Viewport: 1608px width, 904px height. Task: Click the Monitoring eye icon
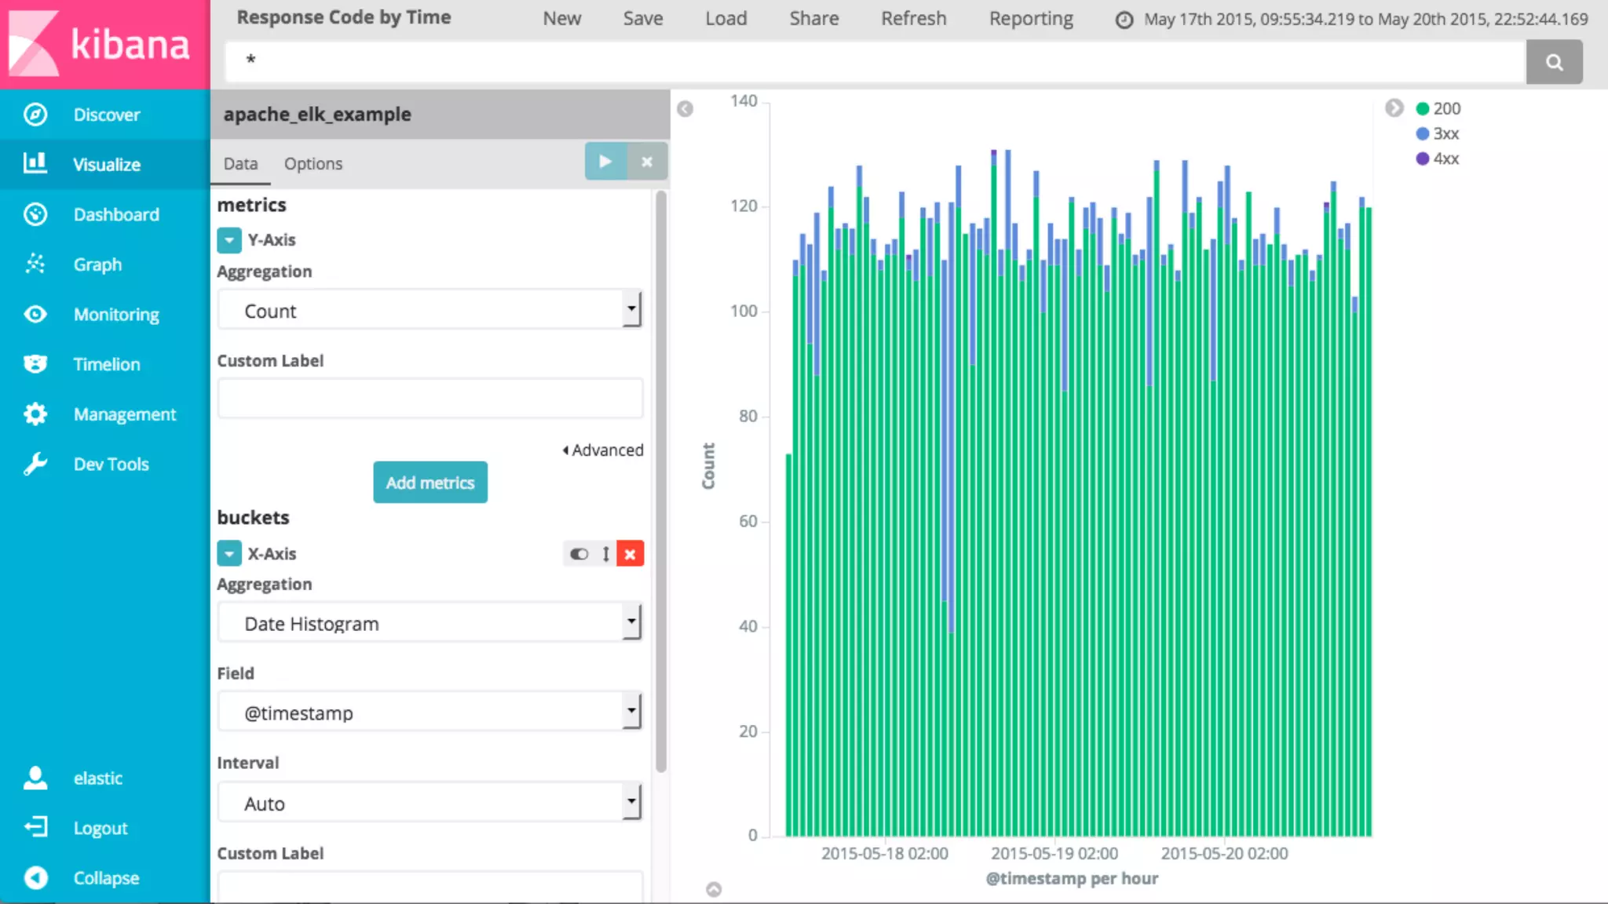(x=35, y=314)
